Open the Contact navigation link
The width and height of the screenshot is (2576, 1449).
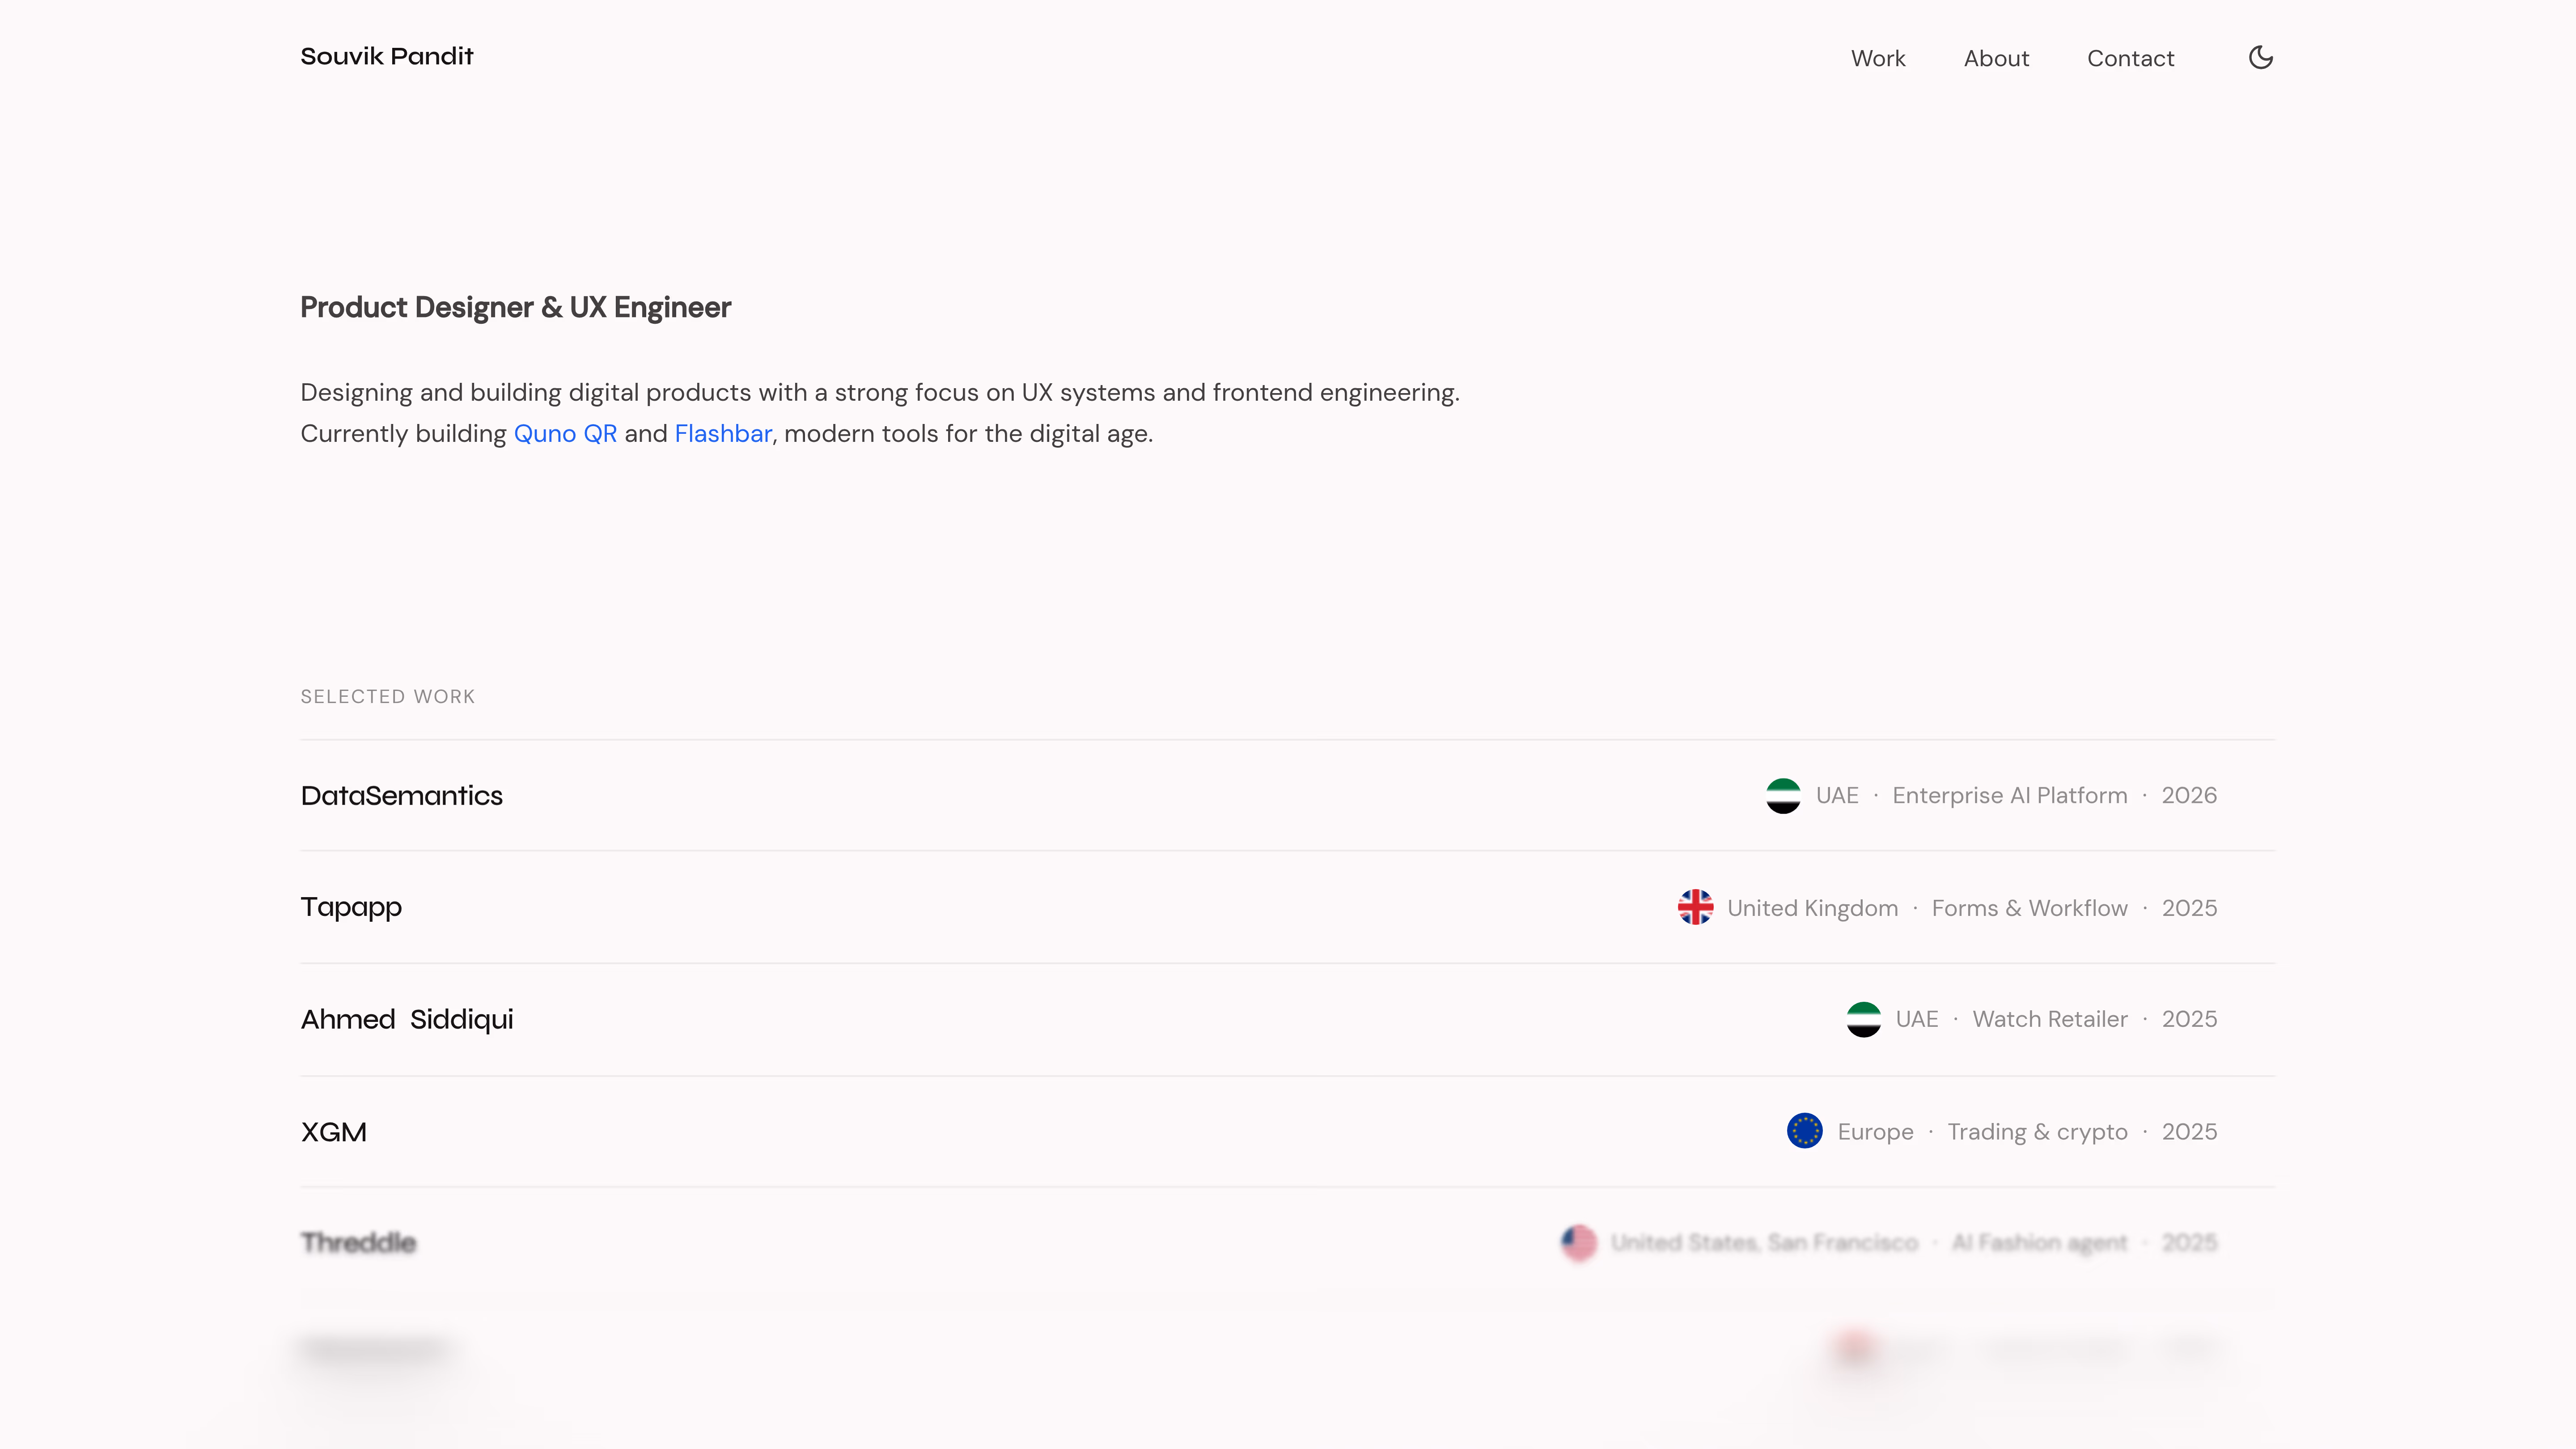click(2130, 58)
